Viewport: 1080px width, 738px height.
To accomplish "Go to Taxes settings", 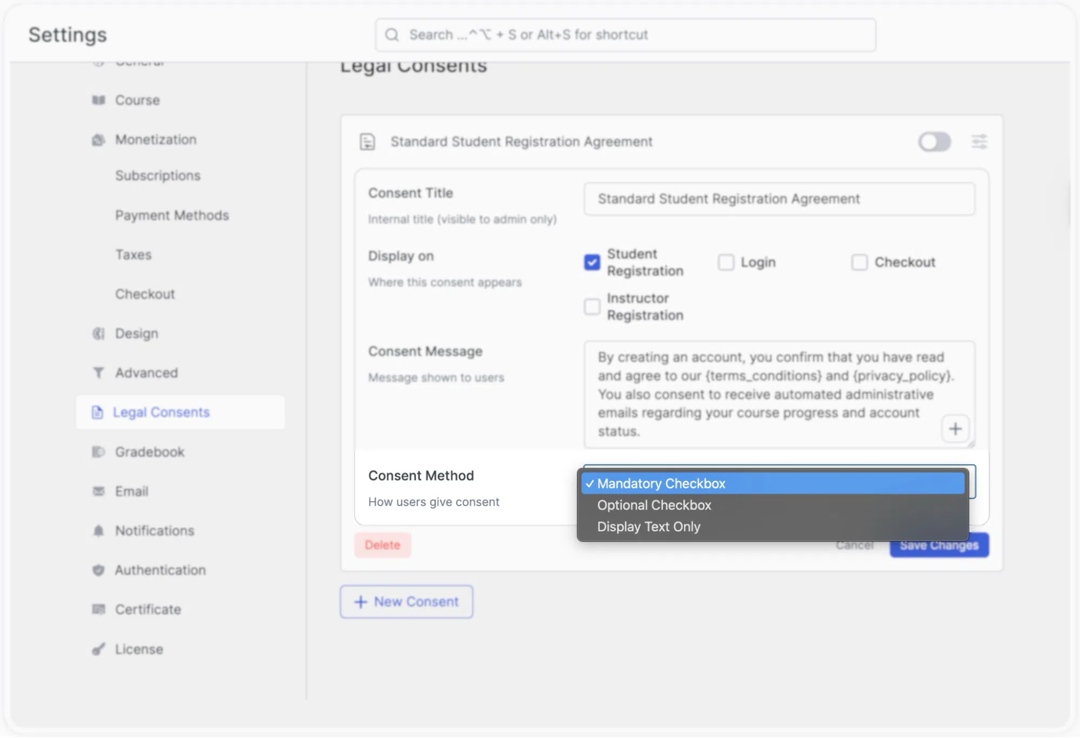I will [x=133, y=255].
